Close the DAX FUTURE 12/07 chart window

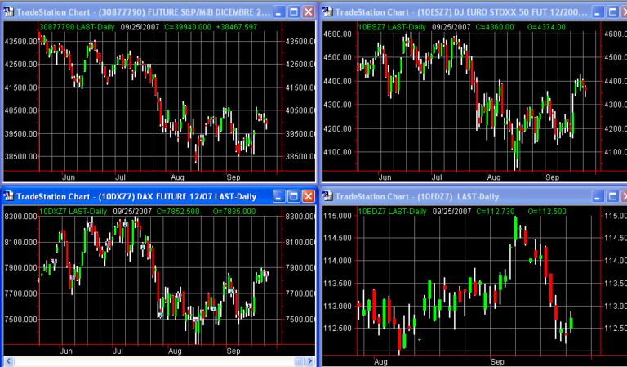[x=308, y=196]
